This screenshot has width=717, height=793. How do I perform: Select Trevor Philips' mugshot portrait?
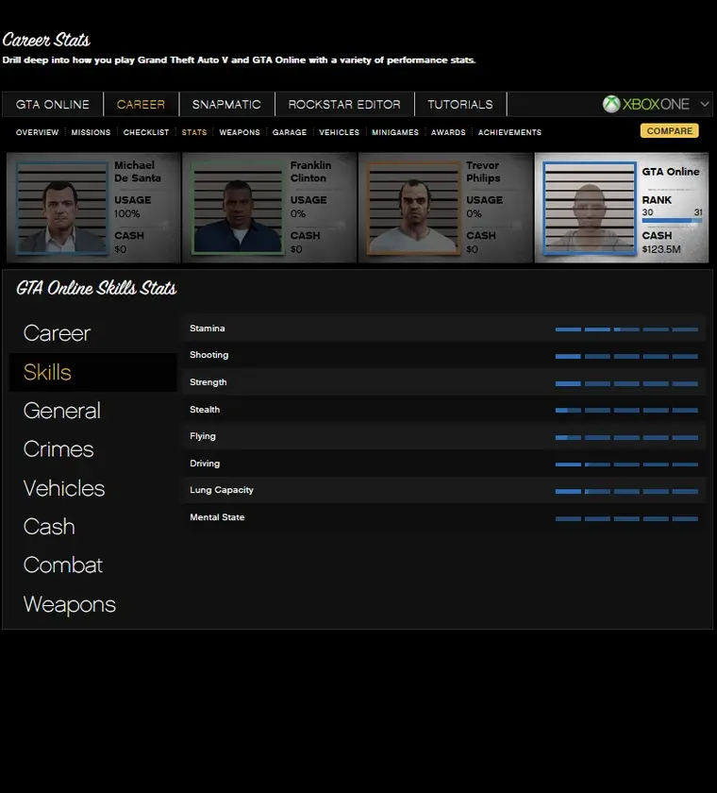[x=413, y=208]
